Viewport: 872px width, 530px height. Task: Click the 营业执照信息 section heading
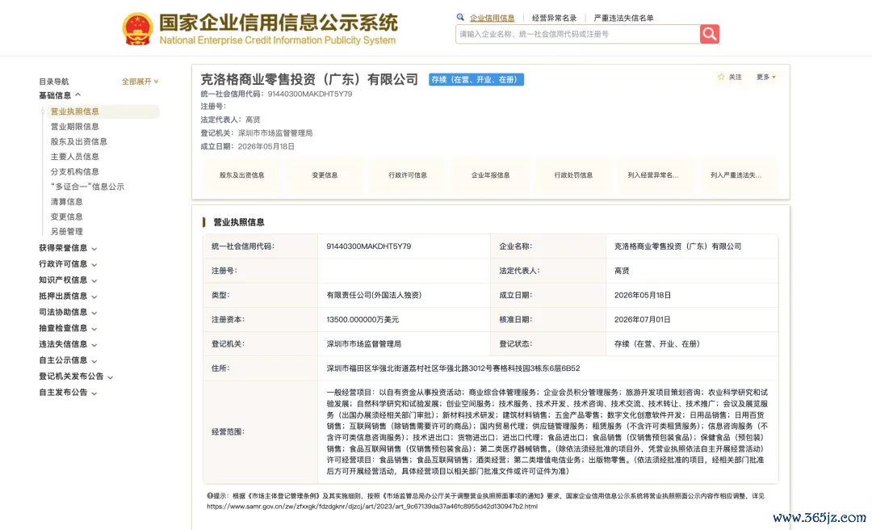tap(239, 222)
